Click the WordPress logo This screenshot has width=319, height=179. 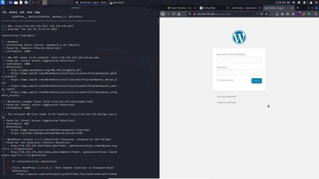tap(239, 37)
